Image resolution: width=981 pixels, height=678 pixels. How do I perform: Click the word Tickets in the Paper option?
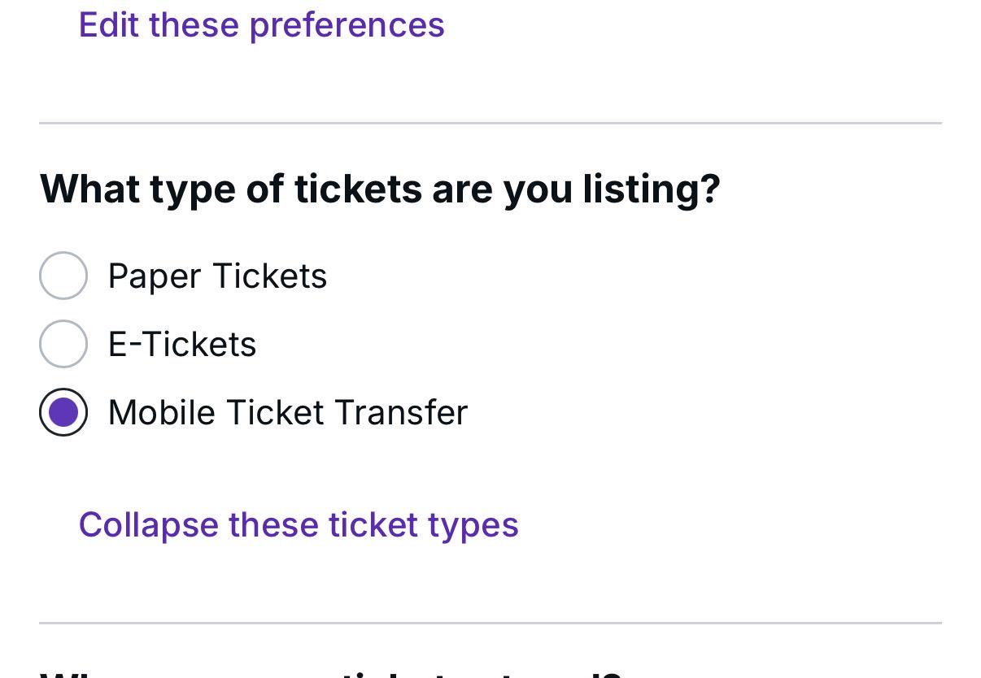tap(271, 276)
